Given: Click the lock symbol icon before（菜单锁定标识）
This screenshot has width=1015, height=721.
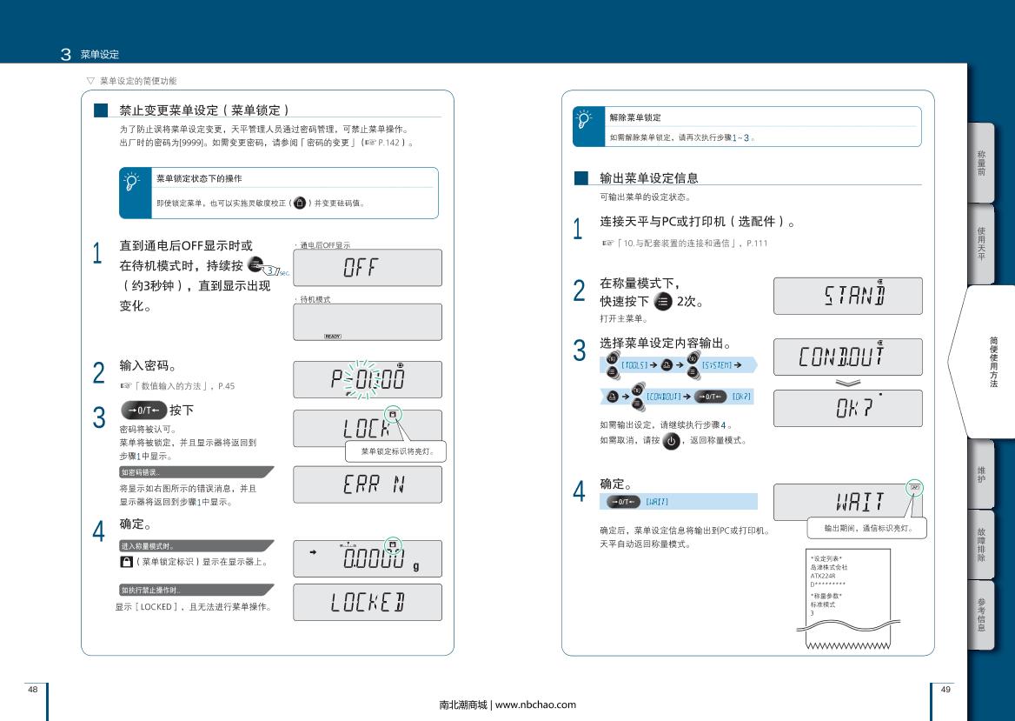Looking at the screenshot, I should [125, 562].
